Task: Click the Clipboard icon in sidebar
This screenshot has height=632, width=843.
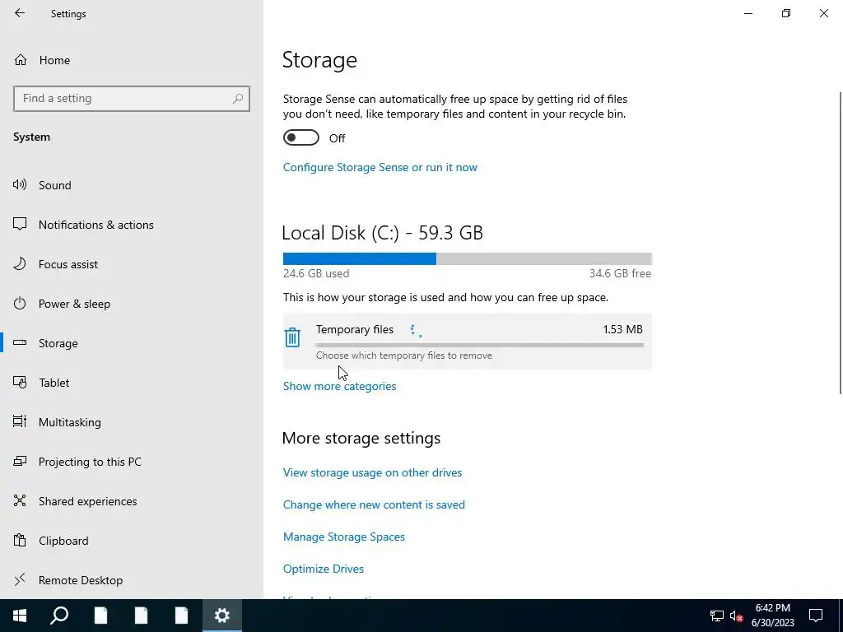Action: [20, 540]
